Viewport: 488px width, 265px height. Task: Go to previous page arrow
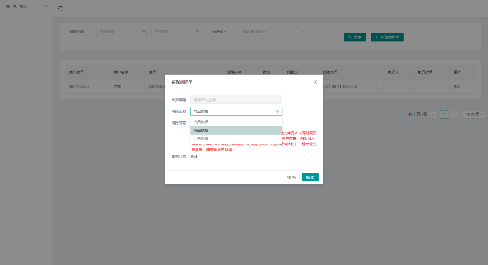click(433, 114)
